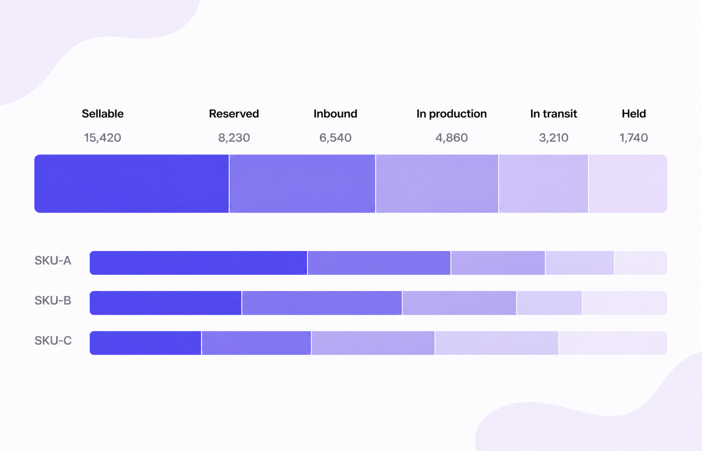Select the lightest last segment of the SKU-A bar
This screenshot has height=451, width=702.
(x=641, y=263)
